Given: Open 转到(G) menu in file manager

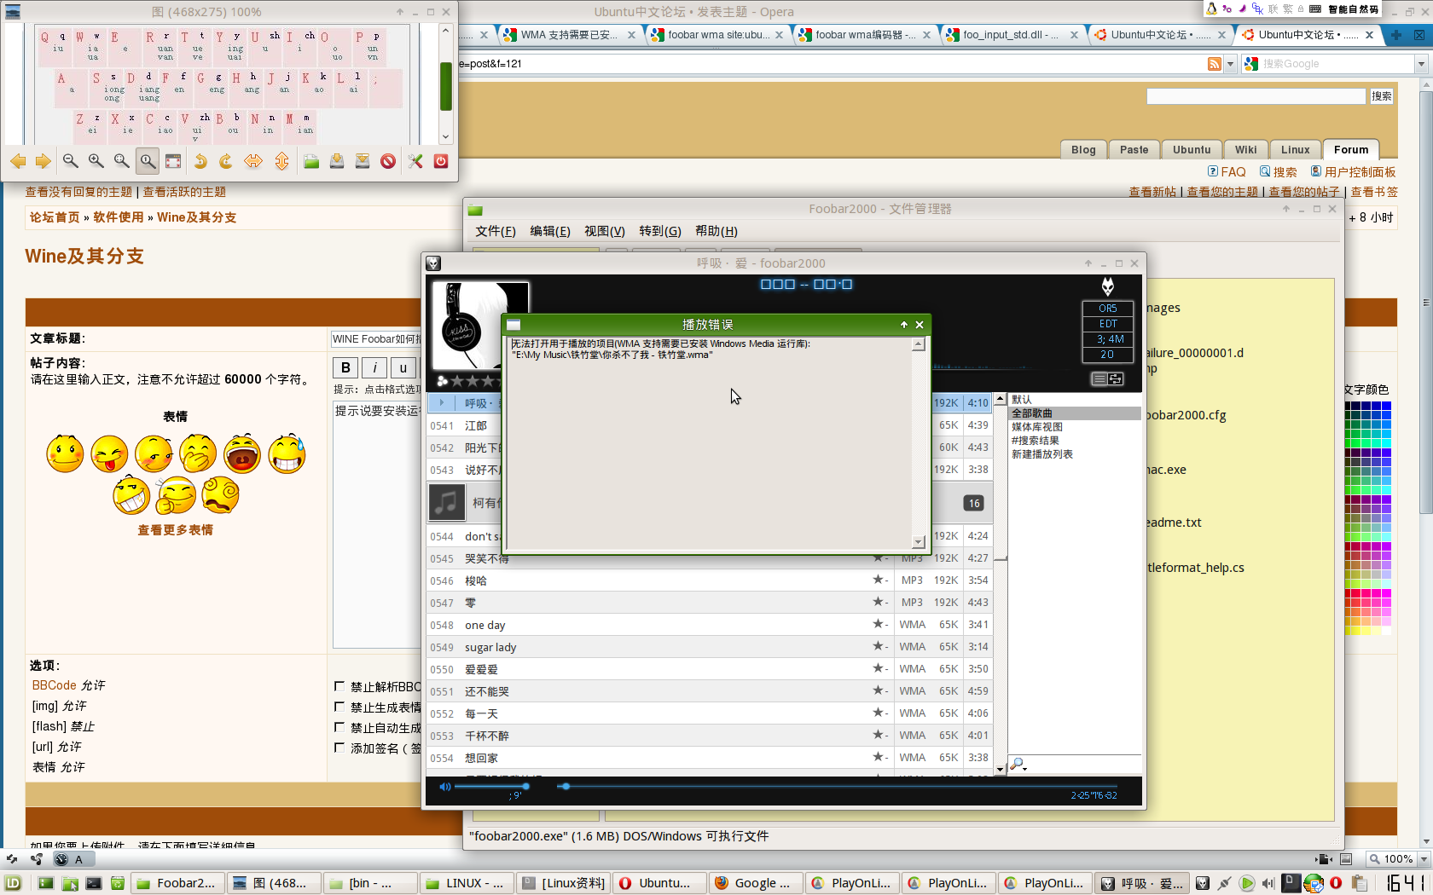Looking at the screenshot, I should (660, 231).
